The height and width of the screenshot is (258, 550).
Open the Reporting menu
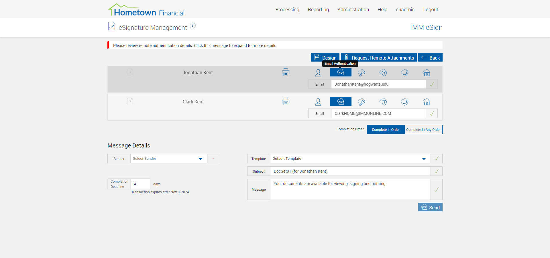[318, 9]
